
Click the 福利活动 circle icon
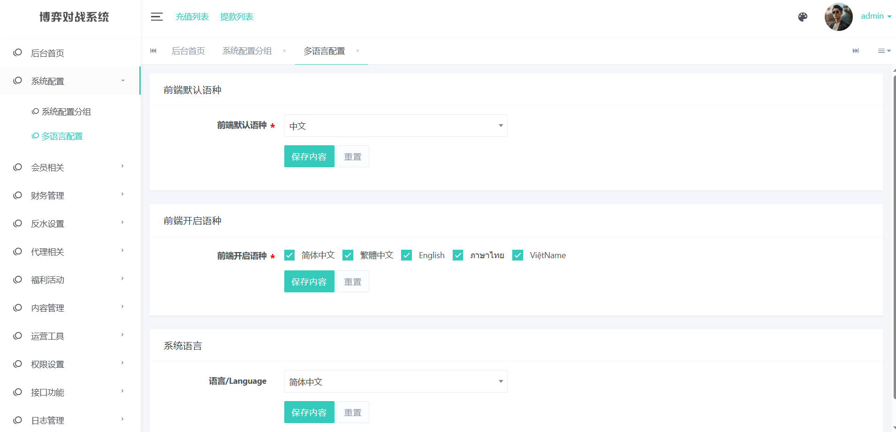[18, 279]
